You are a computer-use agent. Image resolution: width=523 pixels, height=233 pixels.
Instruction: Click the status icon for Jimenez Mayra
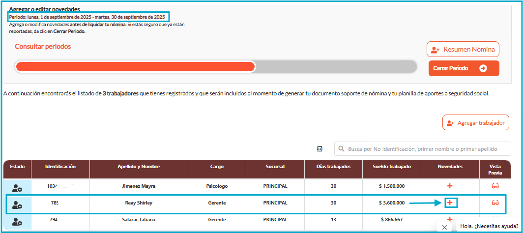pos(17,187)
